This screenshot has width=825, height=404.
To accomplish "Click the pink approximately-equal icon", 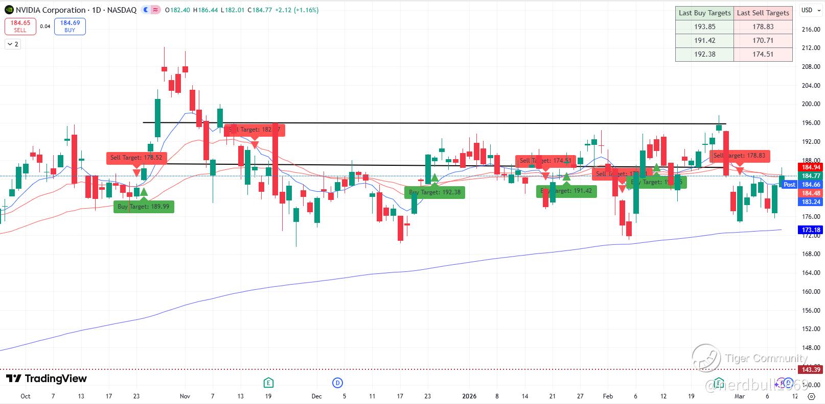I will click(155, 10).
